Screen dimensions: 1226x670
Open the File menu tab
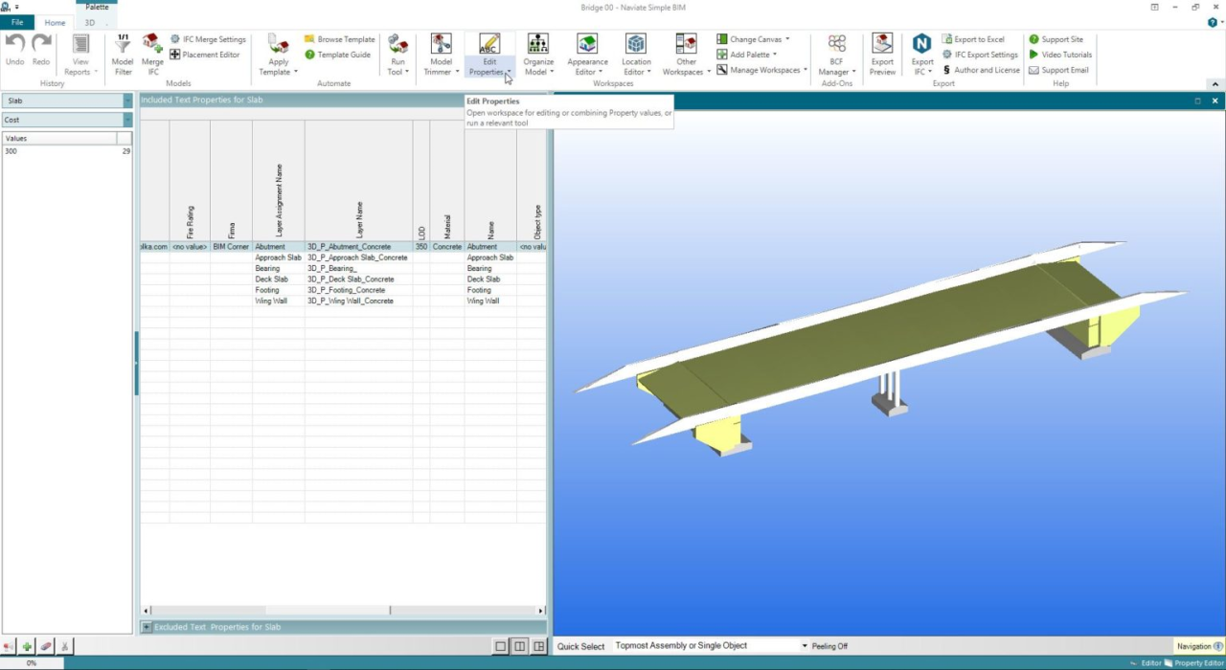coord(17,22)
